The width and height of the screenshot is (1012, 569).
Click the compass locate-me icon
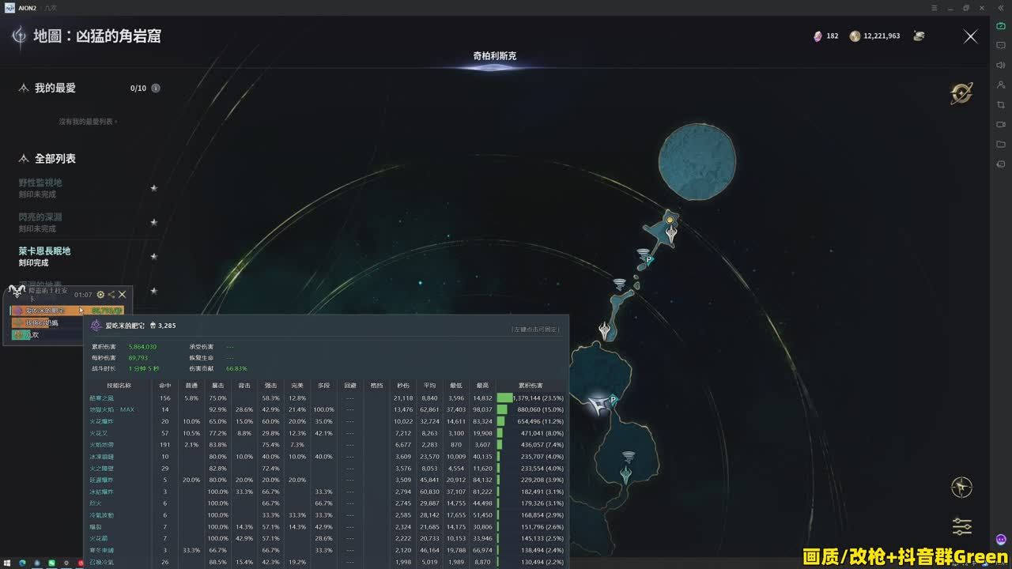coord(961,487)
